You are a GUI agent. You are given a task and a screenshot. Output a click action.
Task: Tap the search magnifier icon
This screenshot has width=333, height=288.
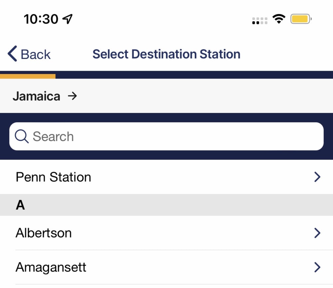pyautogui.click(x=22, y=136)
